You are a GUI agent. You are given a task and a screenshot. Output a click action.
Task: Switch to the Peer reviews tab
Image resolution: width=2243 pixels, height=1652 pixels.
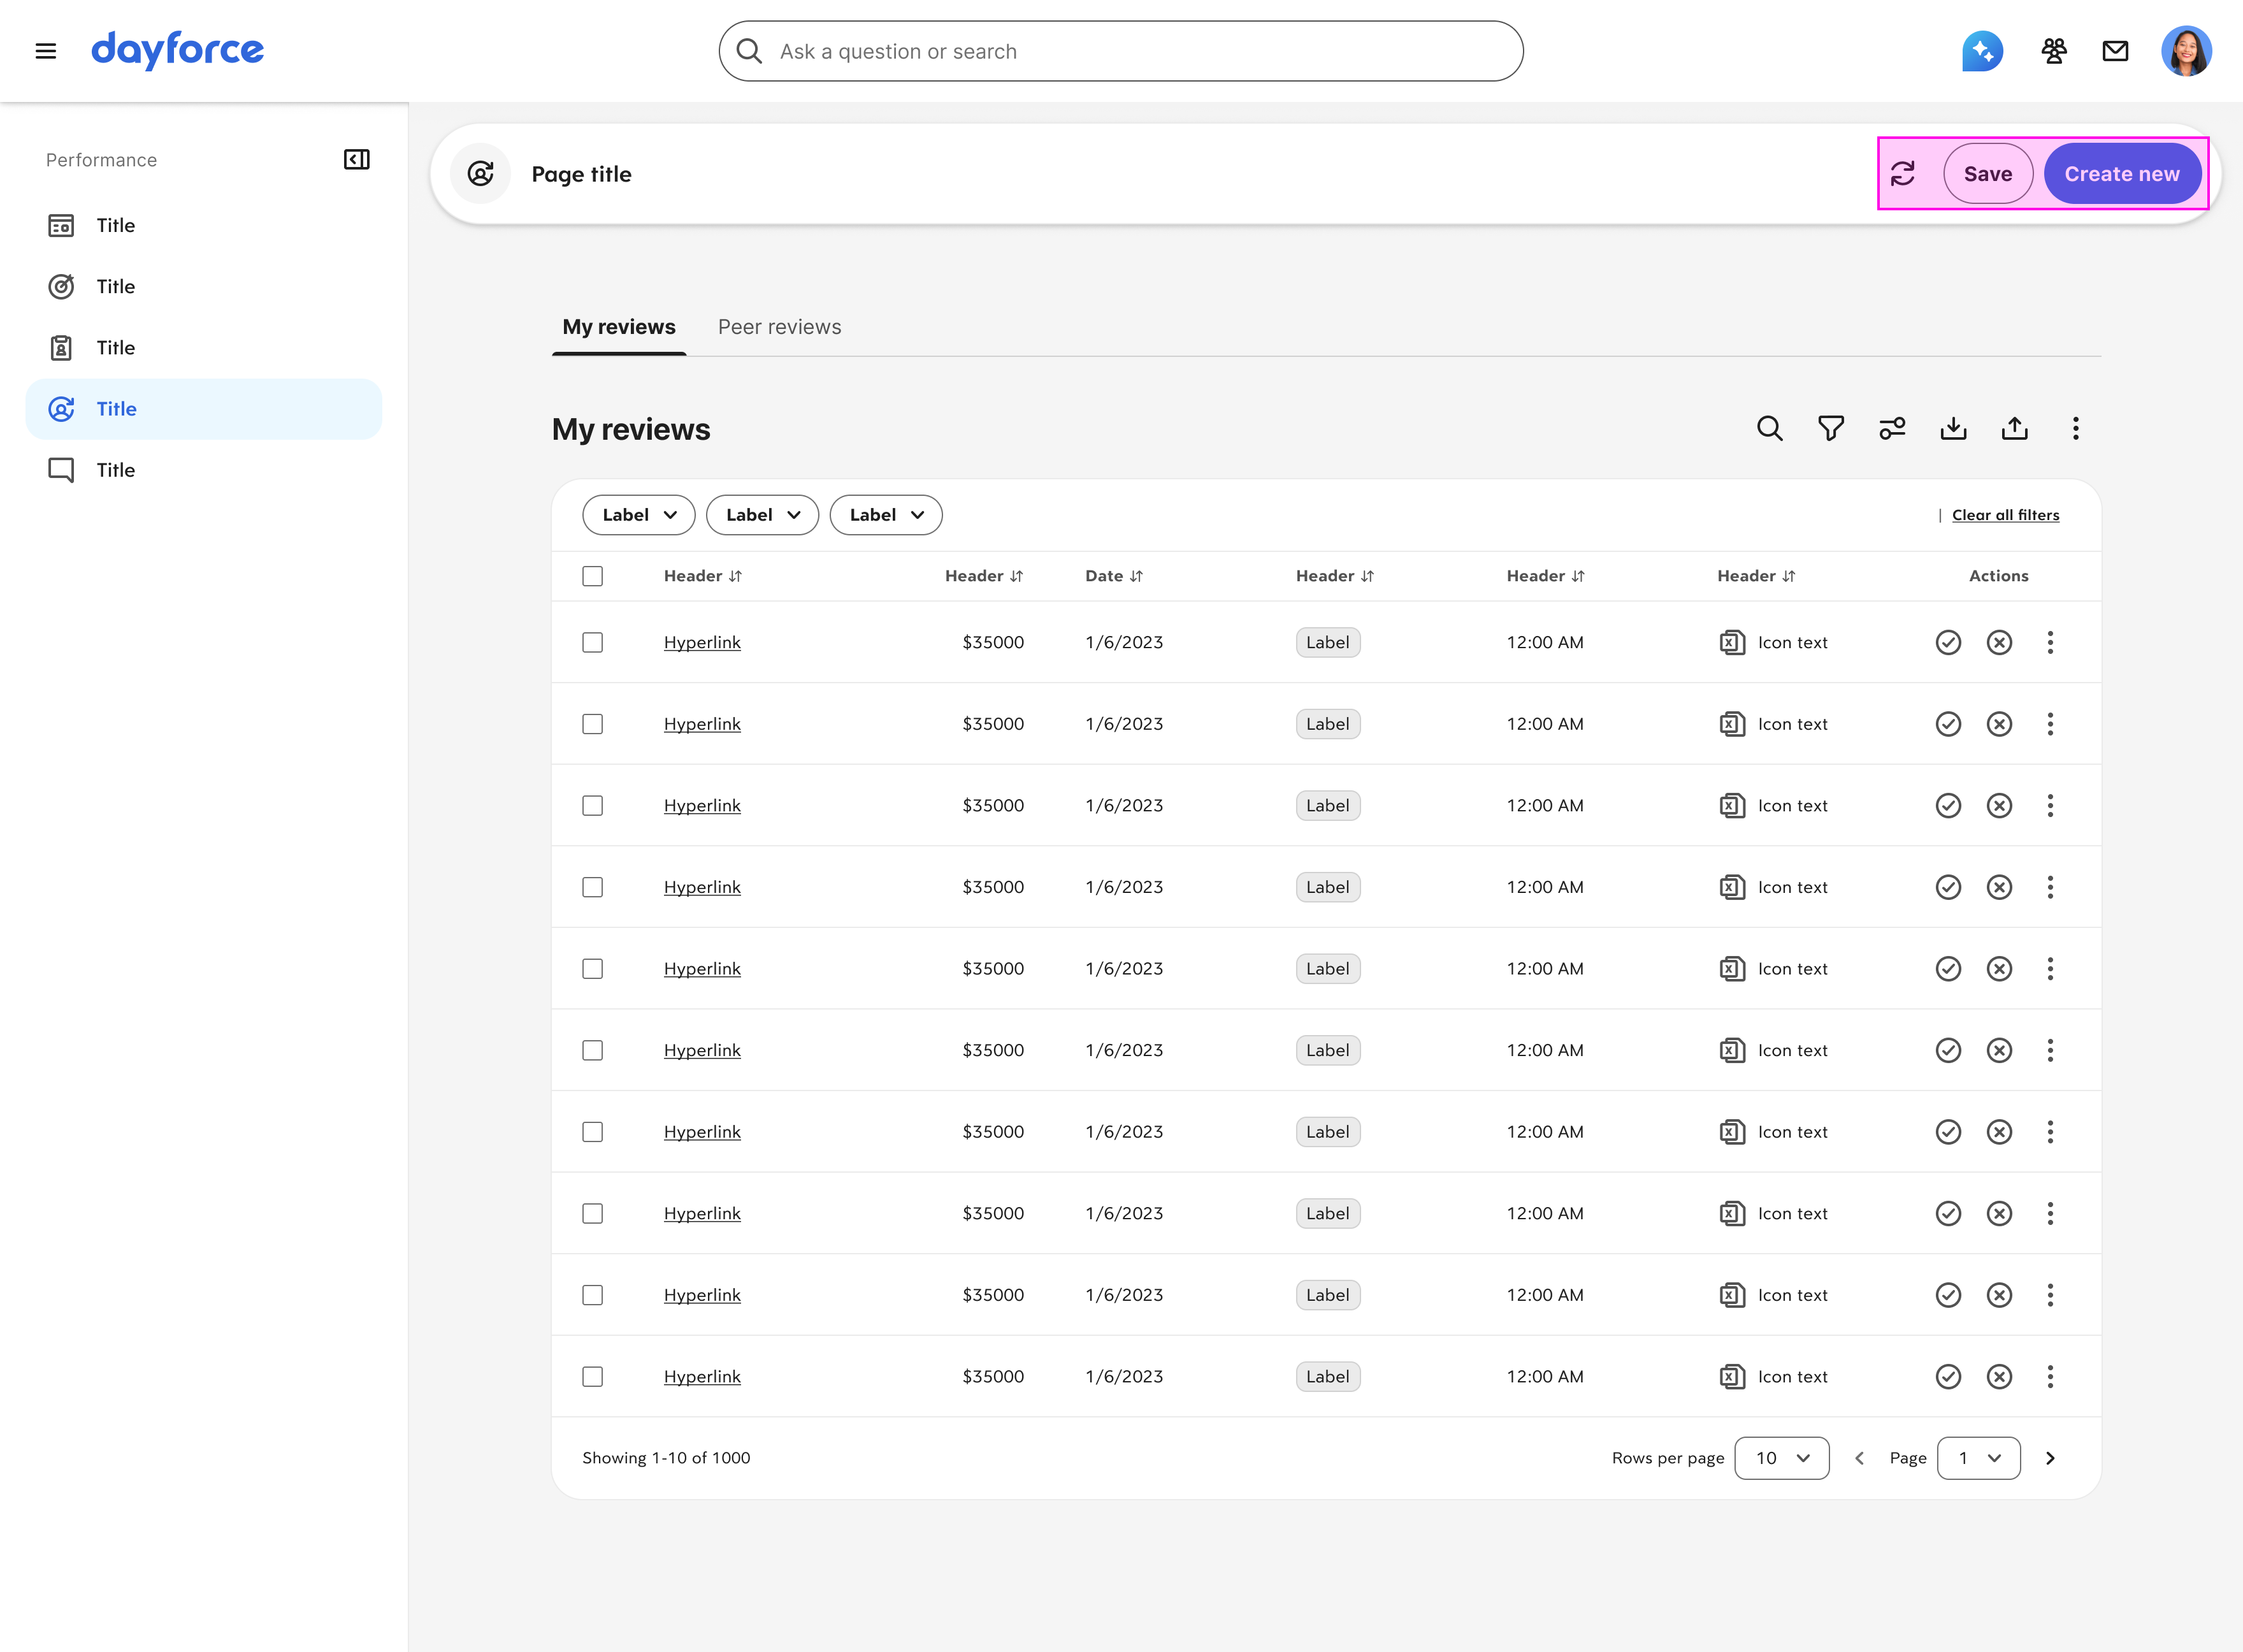click(x=780, y=327)
